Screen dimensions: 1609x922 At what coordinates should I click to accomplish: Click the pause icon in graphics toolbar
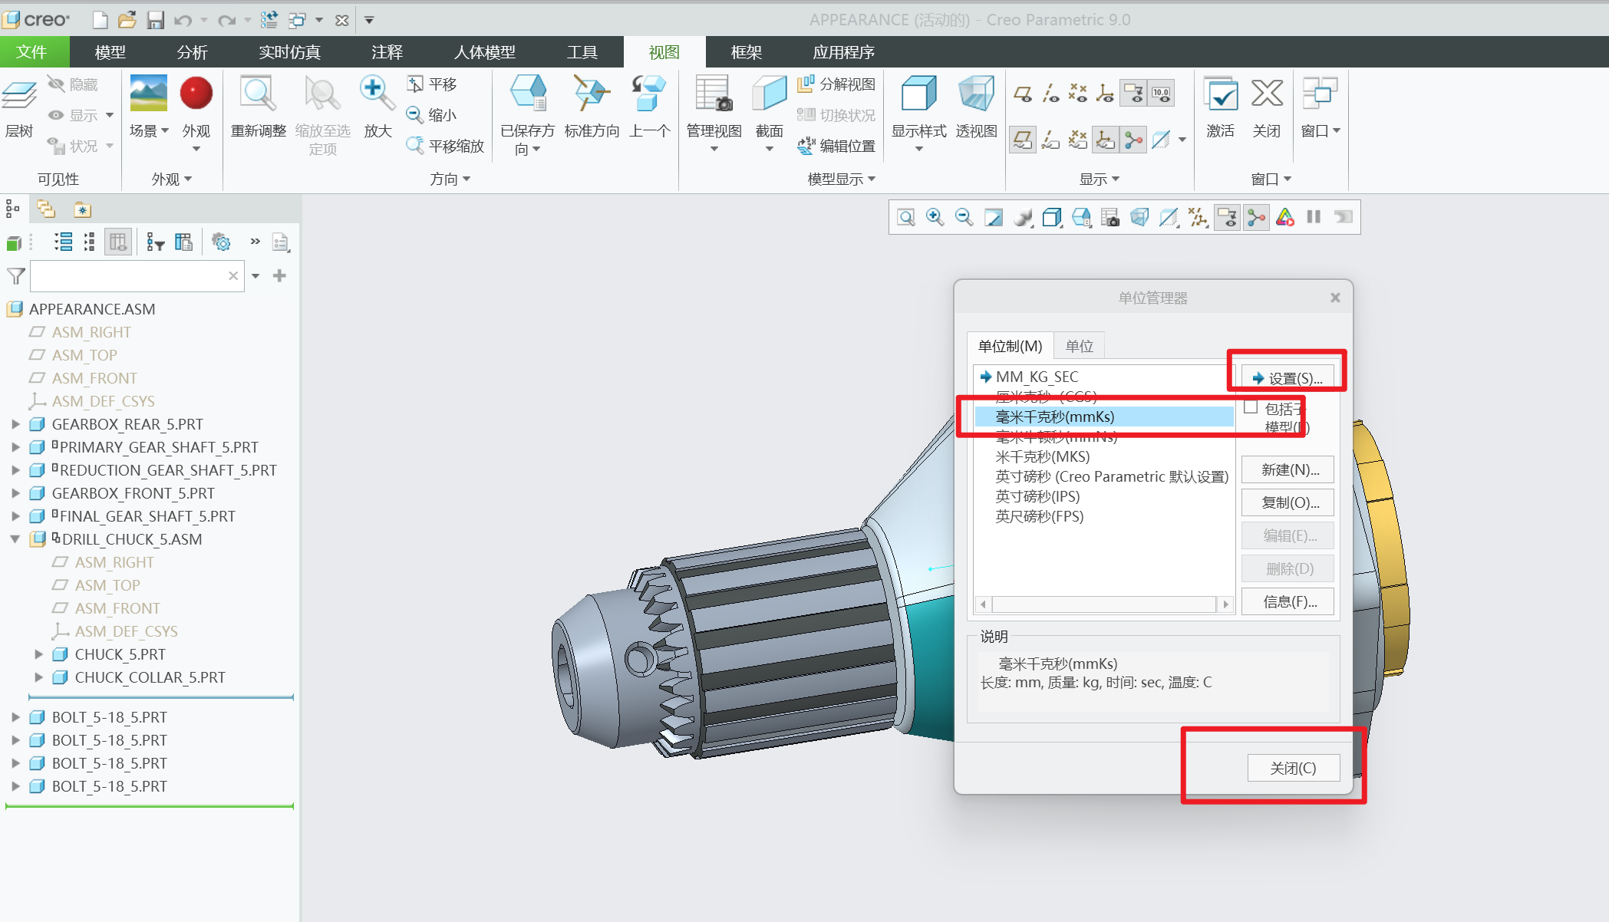click(1314, 217)
